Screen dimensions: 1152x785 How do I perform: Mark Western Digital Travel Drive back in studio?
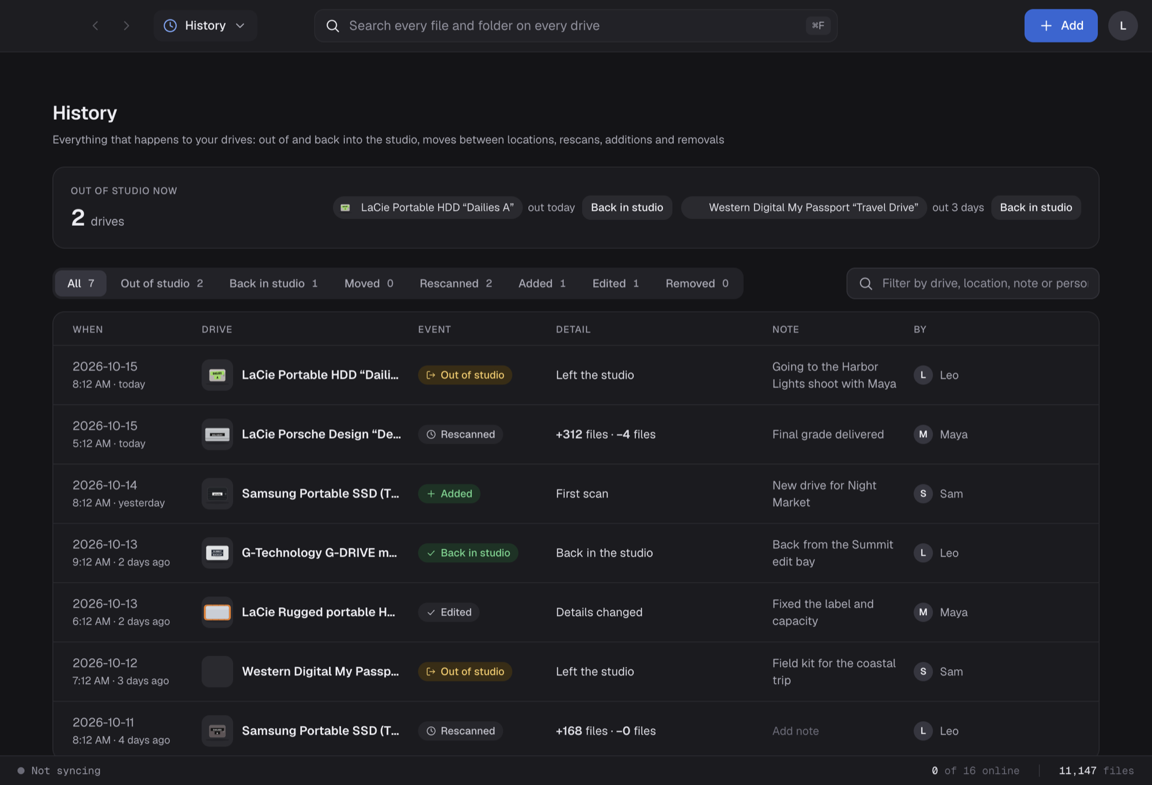pyautogui.click(x=1036, y=207)
